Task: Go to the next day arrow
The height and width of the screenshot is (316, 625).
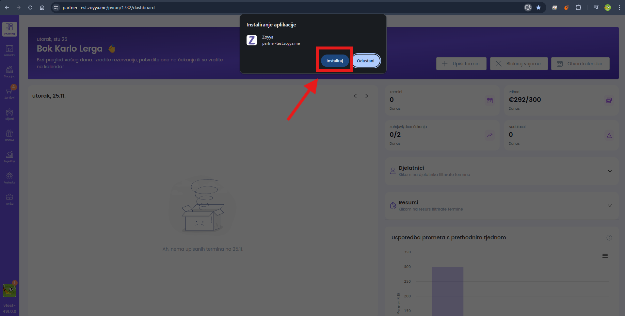Action: [367, 96]
